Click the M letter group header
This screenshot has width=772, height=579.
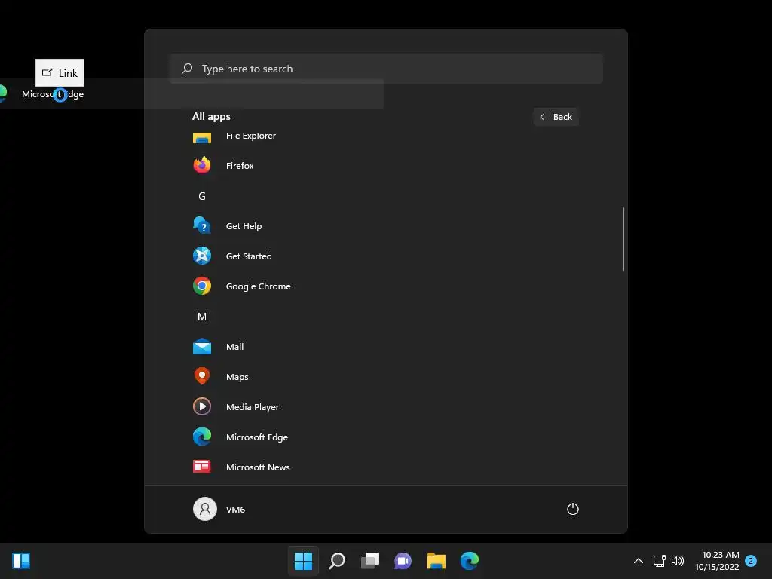[202, 317]
